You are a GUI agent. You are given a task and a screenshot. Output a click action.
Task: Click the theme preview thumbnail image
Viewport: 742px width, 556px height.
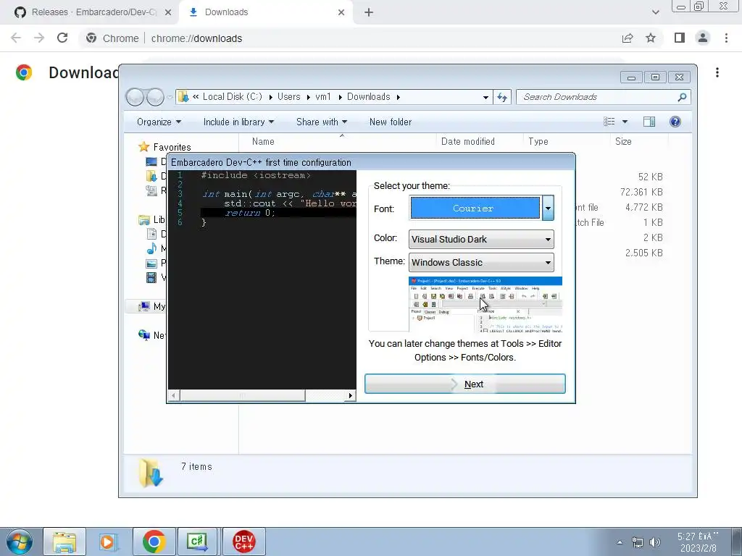point(485,305)
